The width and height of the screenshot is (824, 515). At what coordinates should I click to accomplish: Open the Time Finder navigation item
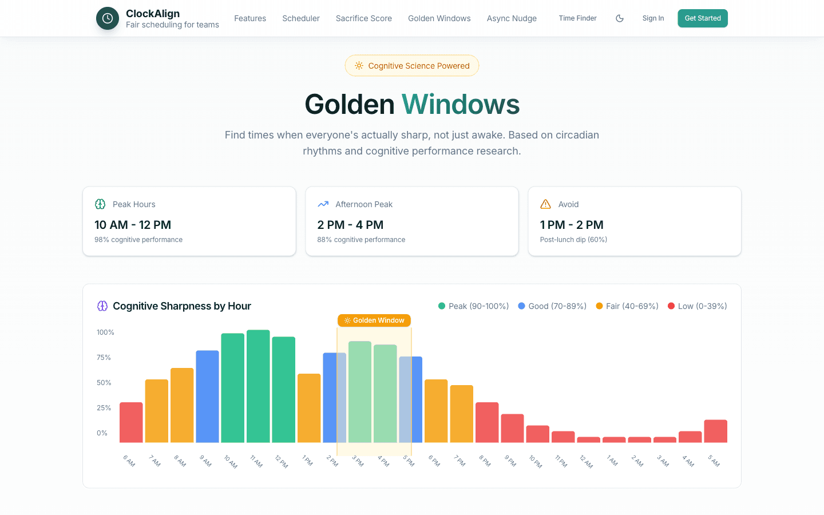(x=577, y=18)
